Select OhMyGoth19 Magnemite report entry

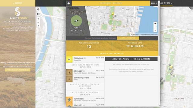click(85, 59)
